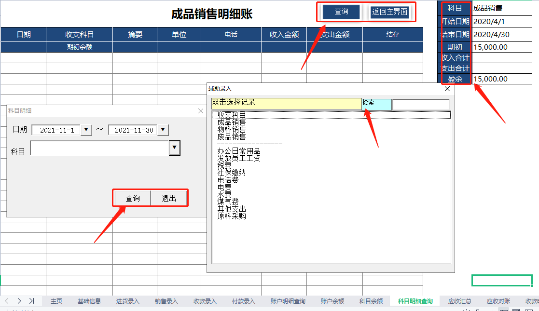
Task: Click the 检索 button
Action: click(376, 104)
